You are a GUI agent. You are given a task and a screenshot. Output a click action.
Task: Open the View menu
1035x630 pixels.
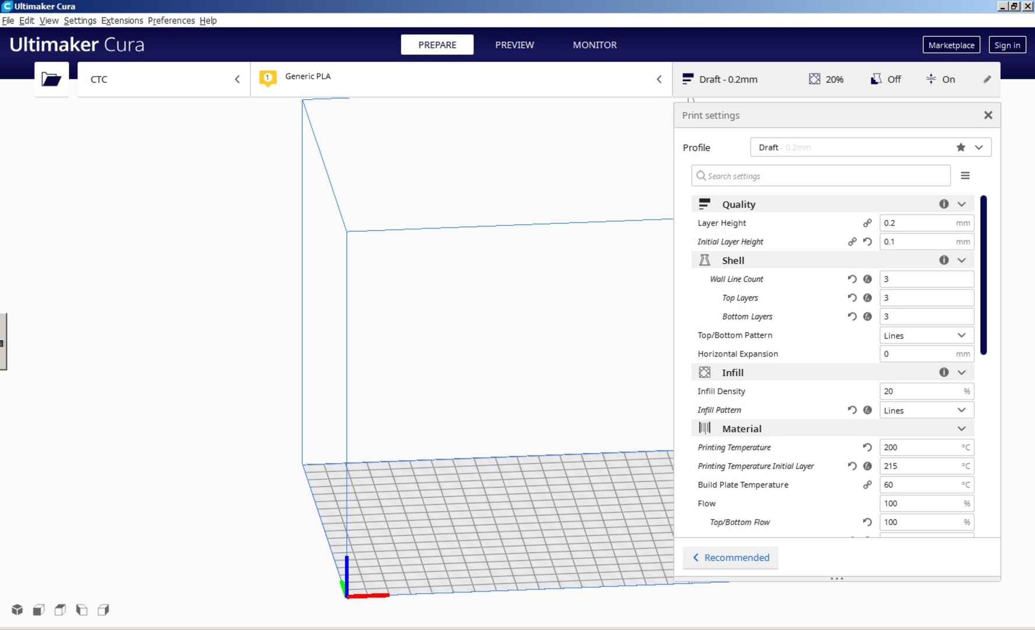(49, 20)
